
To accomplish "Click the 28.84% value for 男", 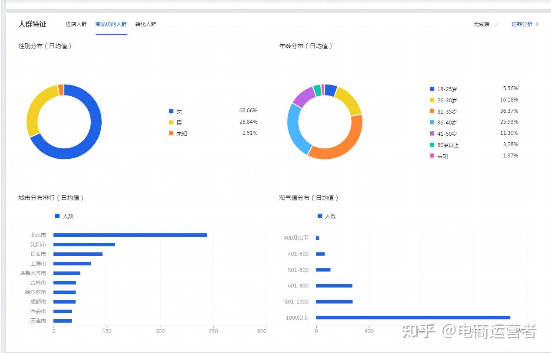I will tap(248, 122).
